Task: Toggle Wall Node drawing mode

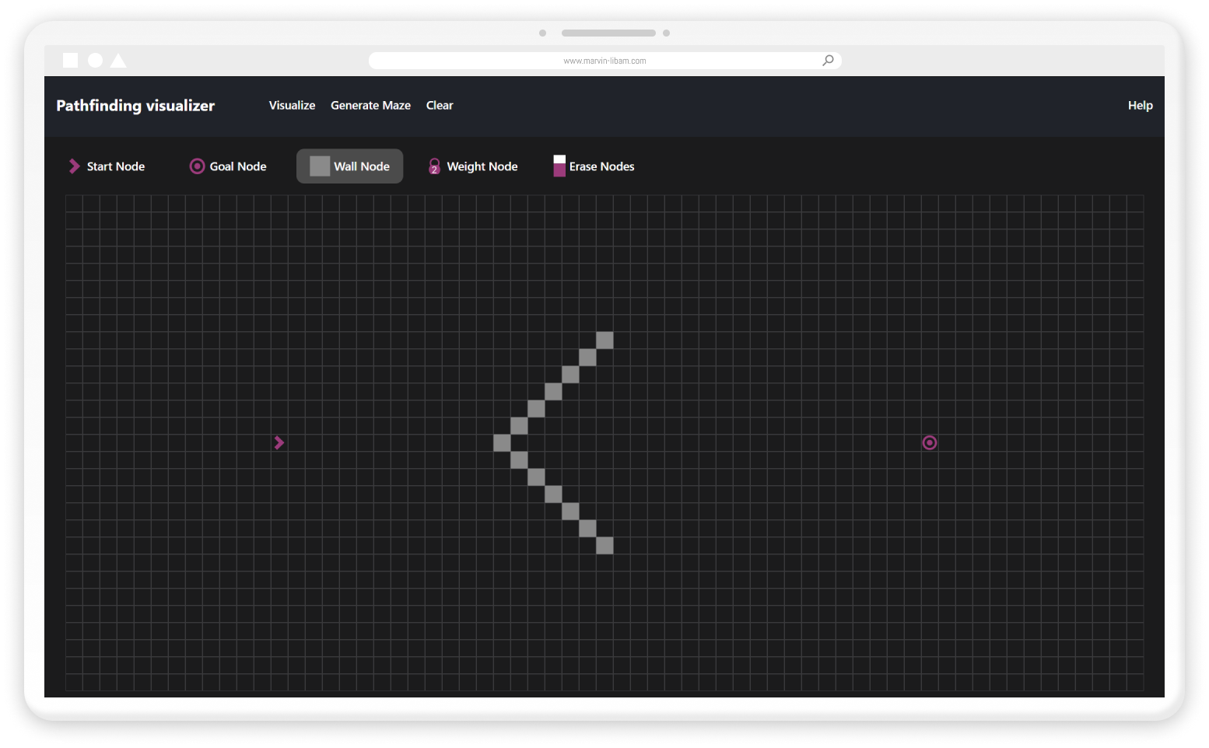Action: point(349,166)
